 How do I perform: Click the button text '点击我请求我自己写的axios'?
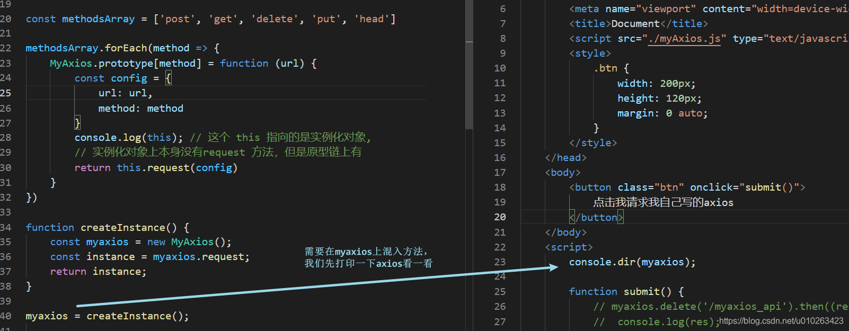[x=664, y=202]
